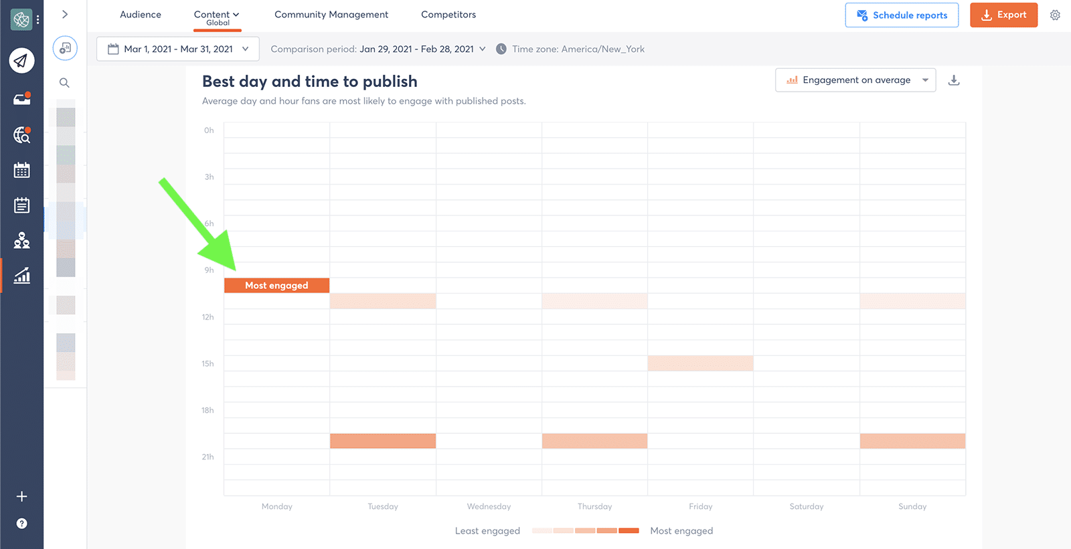Expand the profiles panel with right chevron
Screen dimensions: 1071x549
click(65, 14)
